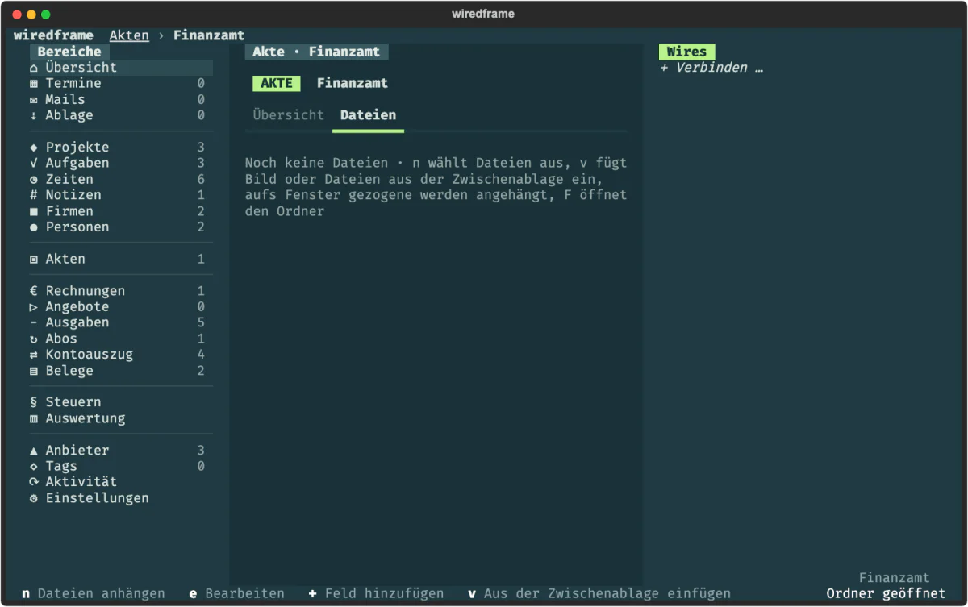Click the receipt icon next to Belege
This screenshot has height=607, width=968.
[x=34, y=371]
